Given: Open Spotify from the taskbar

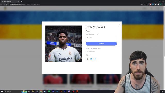Looking at the screenshot, I should [x=49, y=91].
